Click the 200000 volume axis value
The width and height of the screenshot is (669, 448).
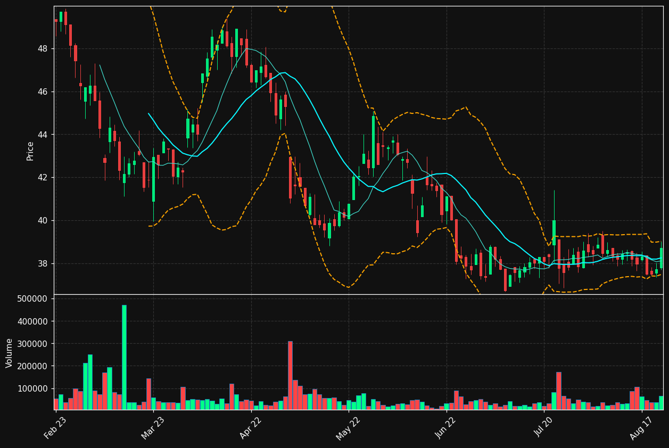coord(33,366)
